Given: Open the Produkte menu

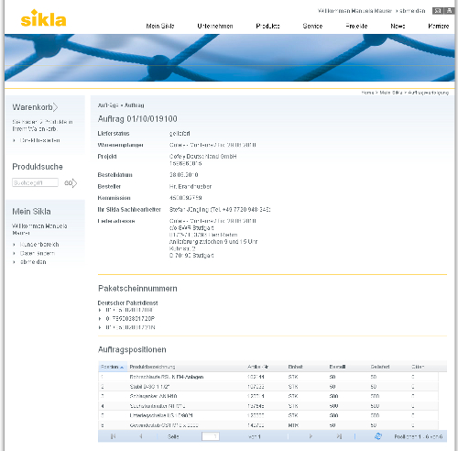Looking at the screenshot, I should click(267, 26).
